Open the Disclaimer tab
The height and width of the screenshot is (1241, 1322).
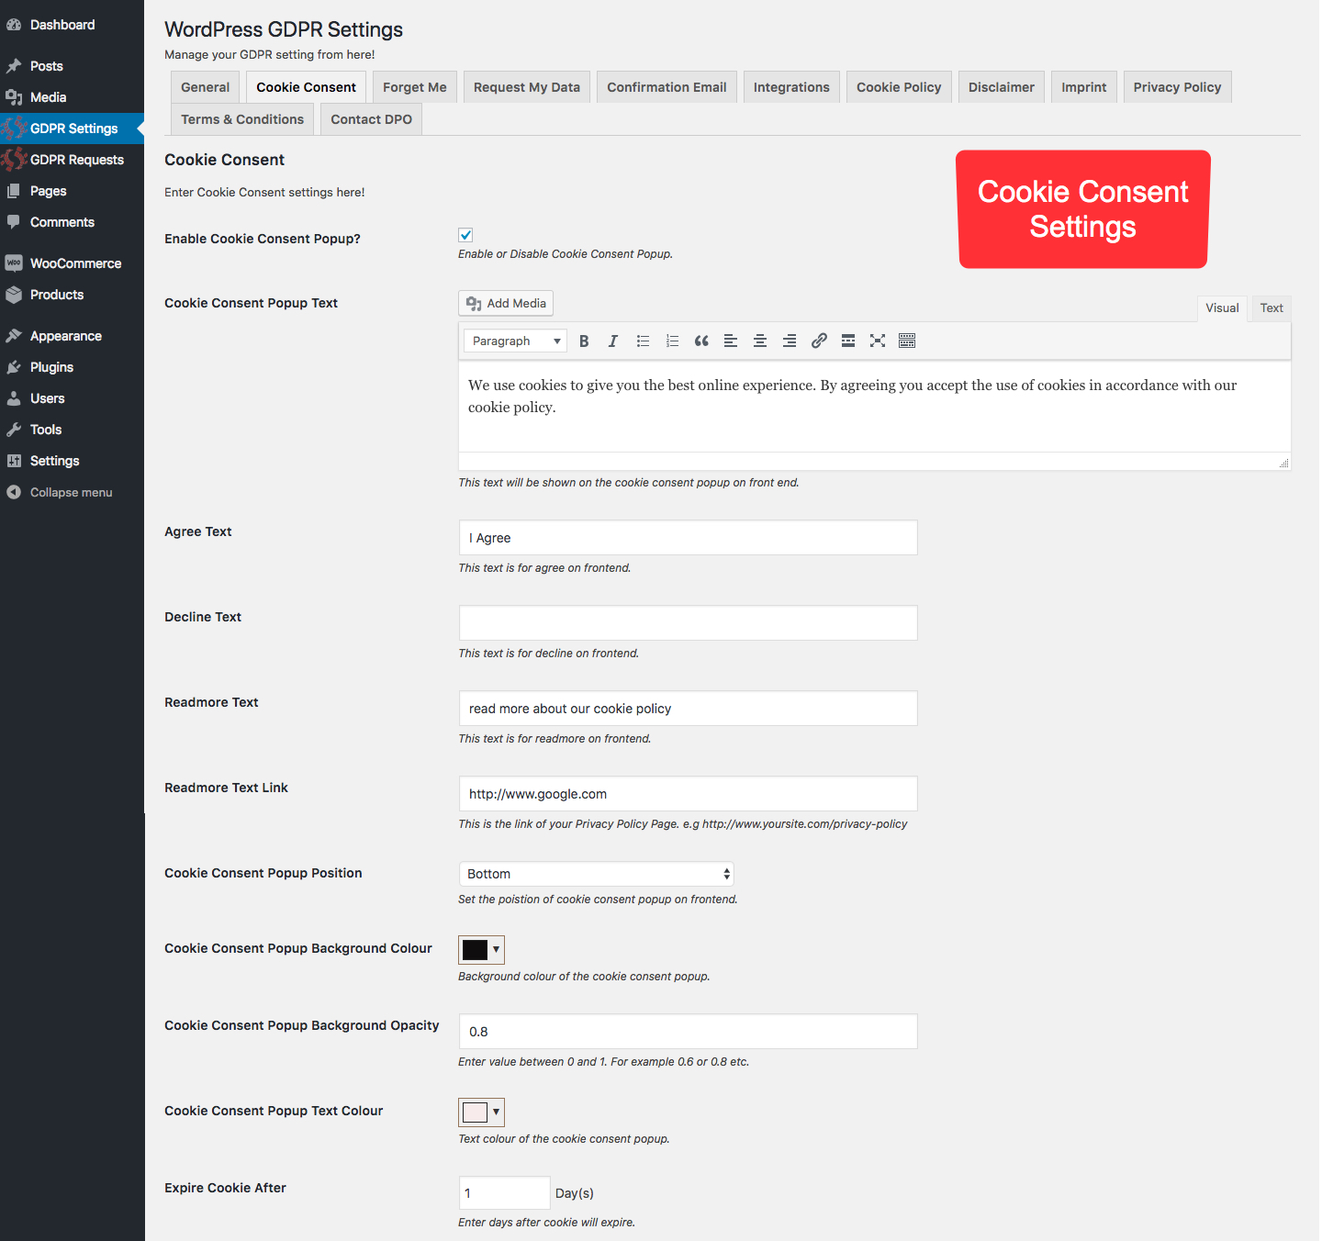click(x=1002, y=87)
